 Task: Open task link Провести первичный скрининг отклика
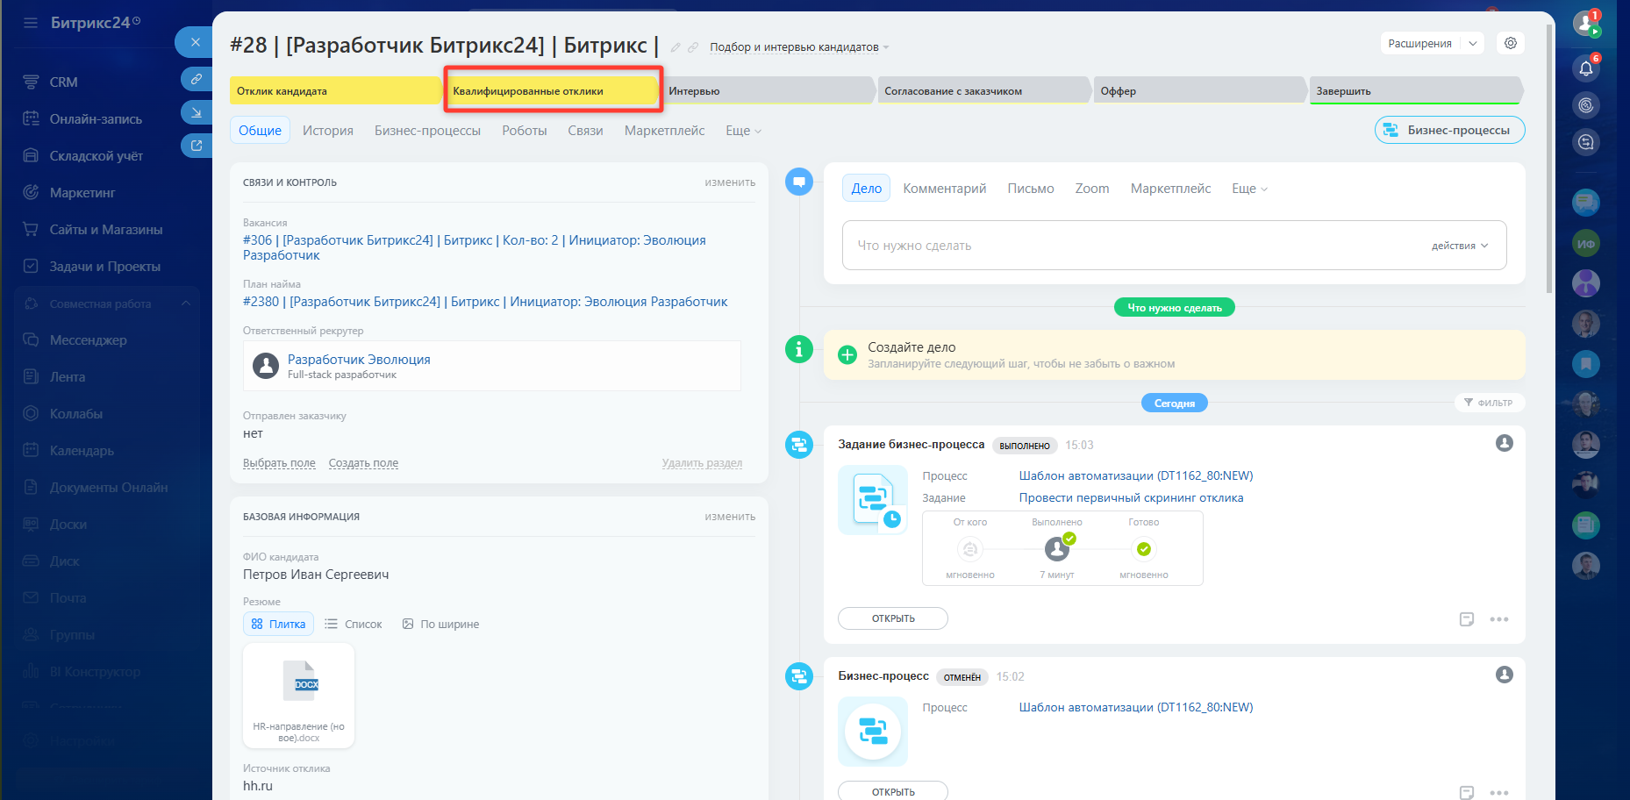click(1131, 497)
